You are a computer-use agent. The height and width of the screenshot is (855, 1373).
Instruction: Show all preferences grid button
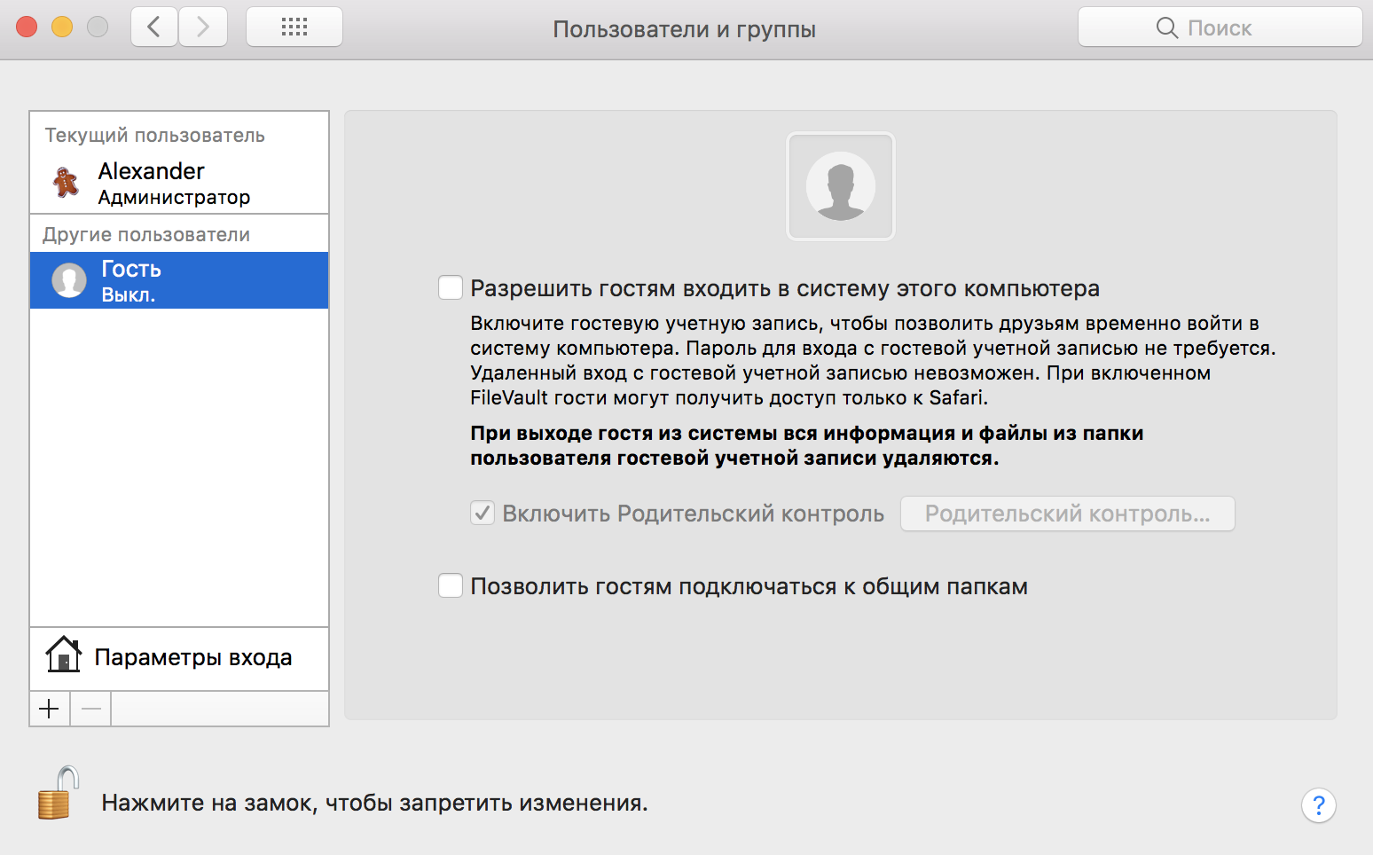[x=294, y=27]
